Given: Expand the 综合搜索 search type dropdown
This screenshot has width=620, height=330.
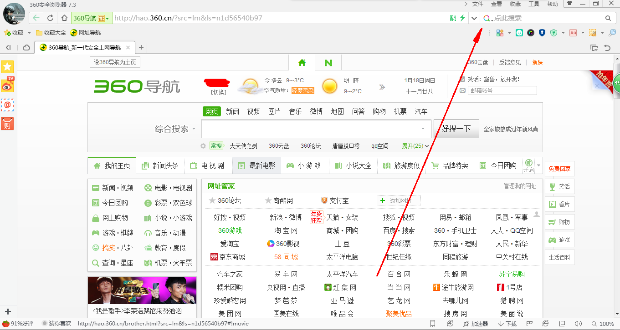Looking at the screenshot, I should click(x=175, y=129).
